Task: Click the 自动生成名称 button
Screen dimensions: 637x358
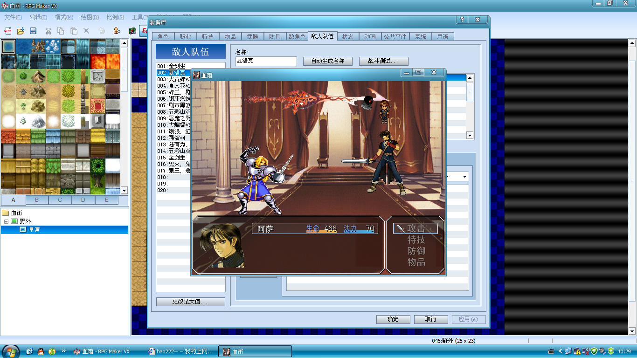Action: tap(328, 61)
